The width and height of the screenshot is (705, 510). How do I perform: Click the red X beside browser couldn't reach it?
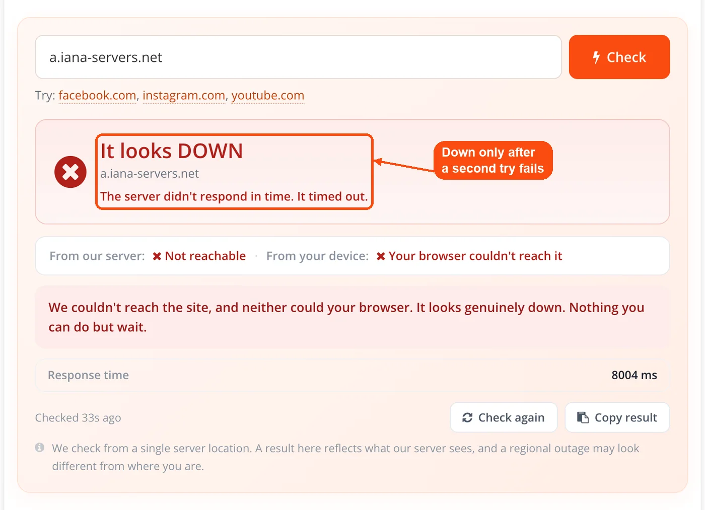tap(381, 256)
